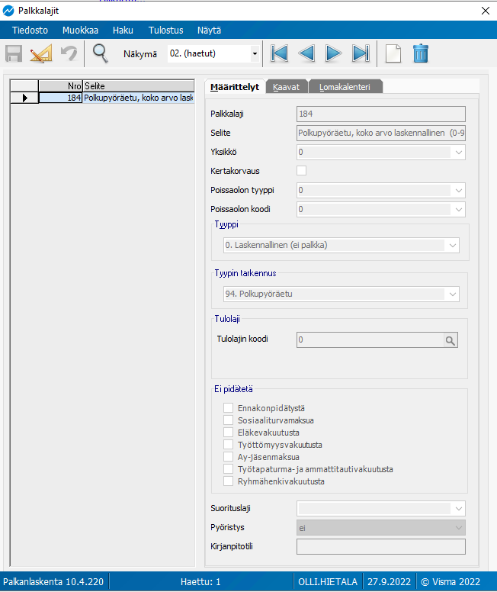Toggle the Kertakorvaus checkbox

tap(302, 171)
